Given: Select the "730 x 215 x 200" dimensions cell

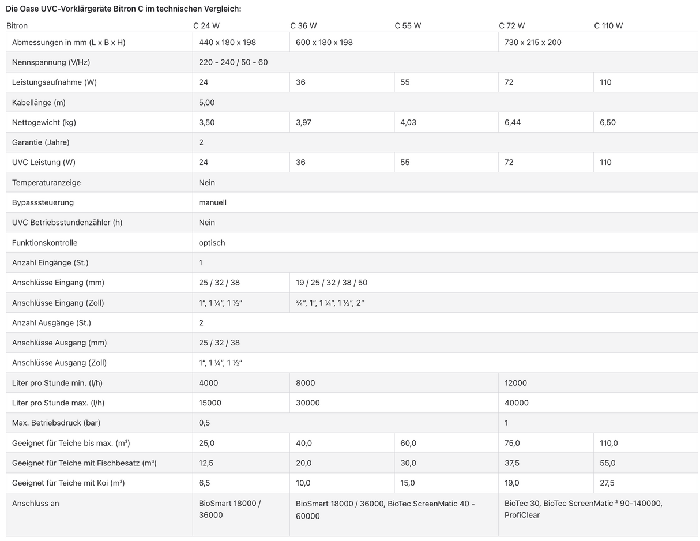Looking at the screenshot, I should tap(533, 42).
